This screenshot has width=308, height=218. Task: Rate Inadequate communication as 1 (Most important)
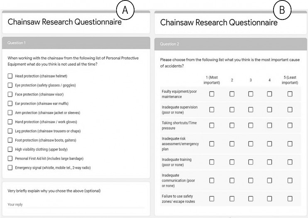212,180
